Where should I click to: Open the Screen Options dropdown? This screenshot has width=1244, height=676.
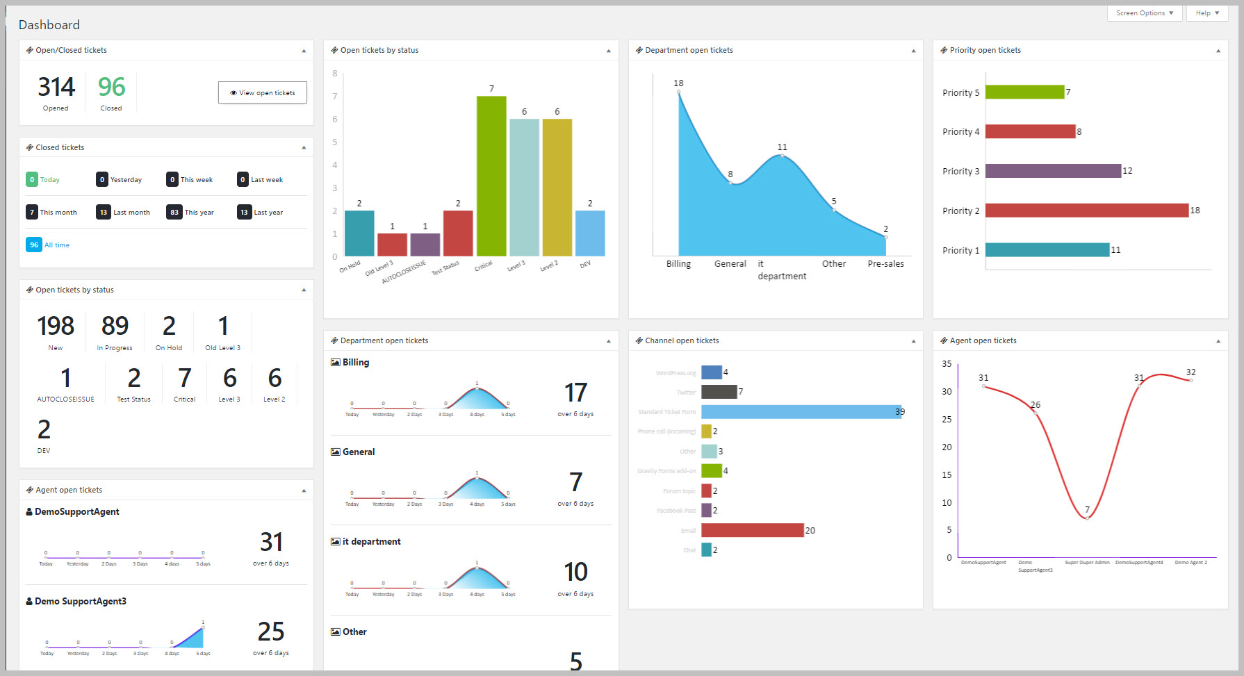1144,13
